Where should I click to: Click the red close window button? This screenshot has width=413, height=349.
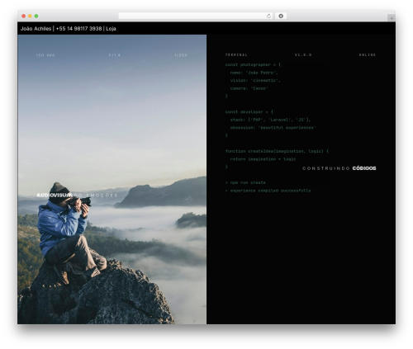coord(24,17)
